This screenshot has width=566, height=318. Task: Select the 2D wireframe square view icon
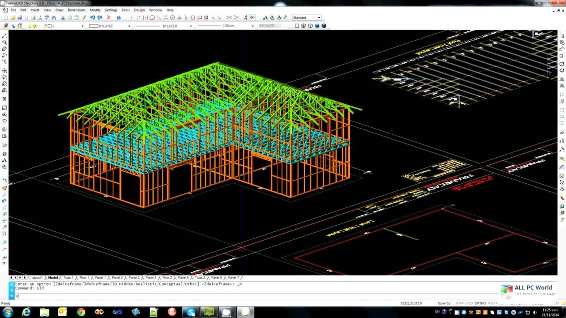pos(297,26)
